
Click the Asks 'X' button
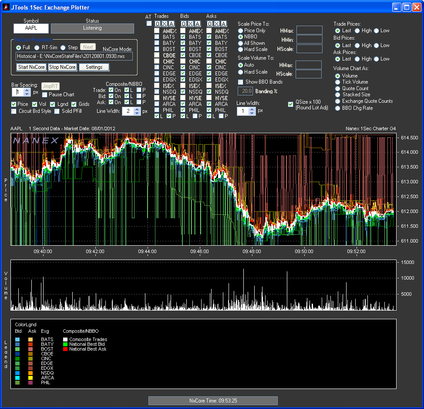pos(217,24)
